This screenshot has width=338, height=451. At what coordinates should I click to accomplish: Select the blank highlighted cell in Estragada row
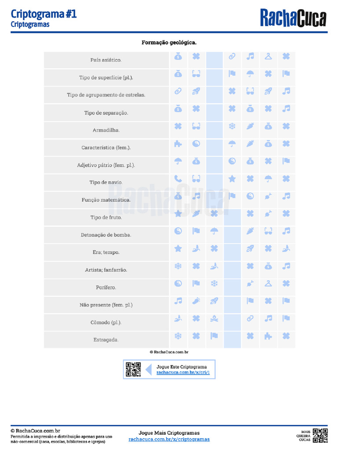click(x=232, y=340)
